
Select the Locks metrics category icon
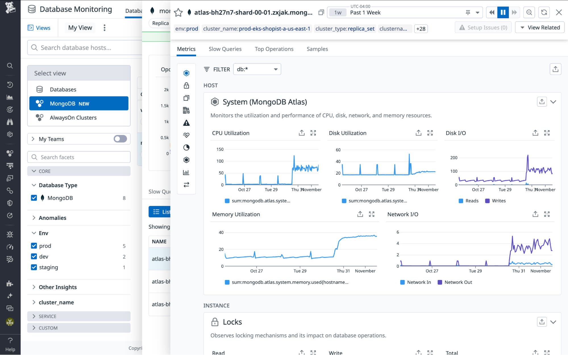point(186,85)
